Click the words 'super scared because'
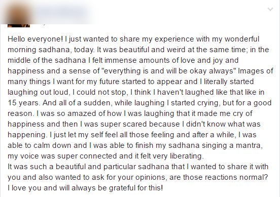Viewport: 280px width, 197px height. coord(140,124)
